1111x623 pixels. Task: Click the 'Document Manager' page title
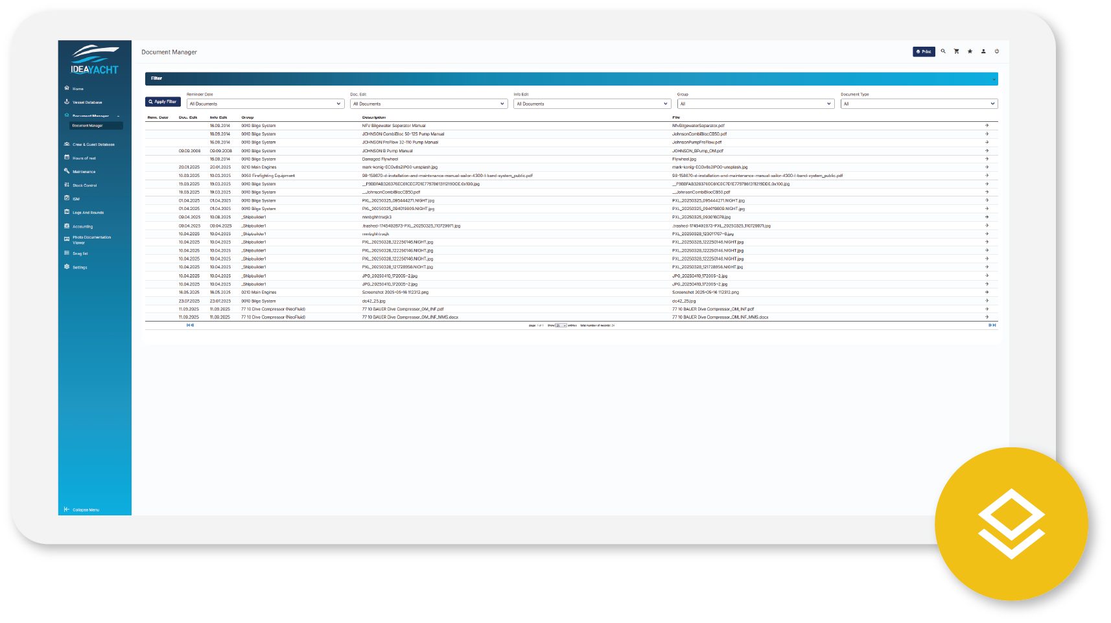pyautogui.click(x=169, y=52)
